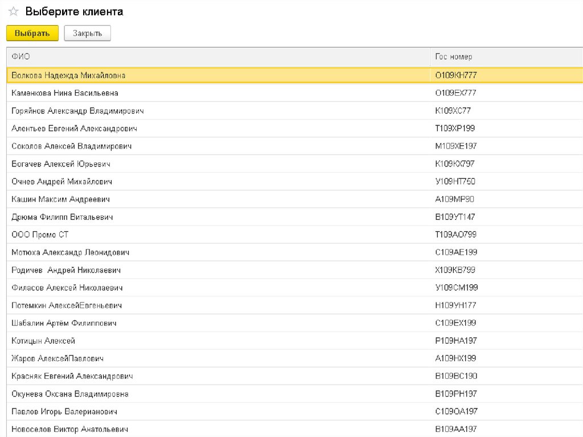The width and height of the screenshot is (583, 437).
Task: Sort by the ФИО column header
Action: click(21, 56)
